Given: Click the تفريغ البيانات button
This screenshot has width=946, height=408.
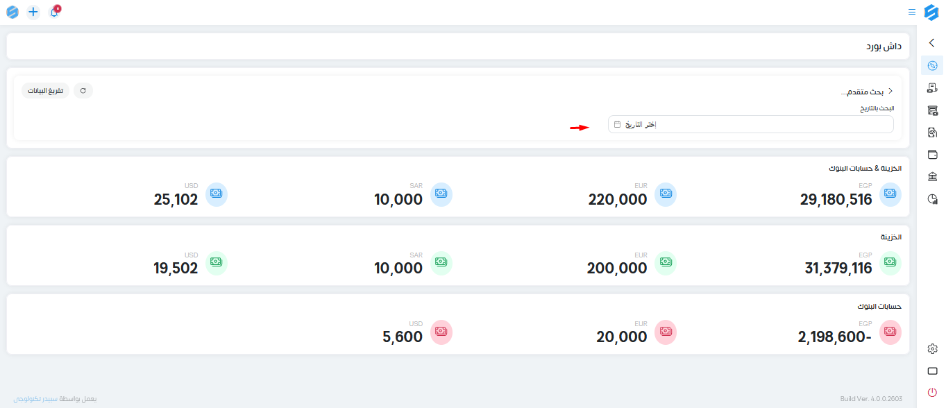Looking at the screenshot, I should [x=45, y=91].
